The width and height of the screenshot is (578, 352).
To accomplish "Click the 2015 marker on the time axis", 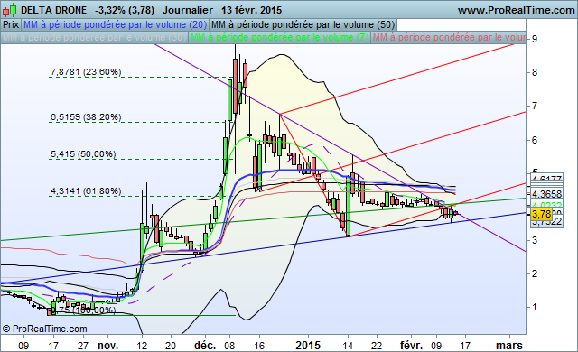I will point(308,346).
